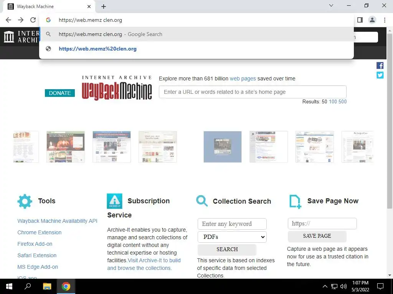Open Chrome side panel icon
Screen dimensions: 393x294
pyautogui.click(x=360, y=20)
